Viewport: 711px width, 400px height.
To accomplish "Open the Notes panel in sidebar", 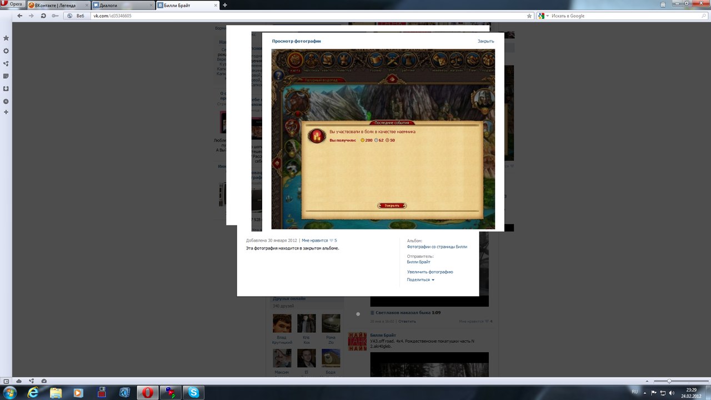I will pyautogui.click(x=6, y=76).
